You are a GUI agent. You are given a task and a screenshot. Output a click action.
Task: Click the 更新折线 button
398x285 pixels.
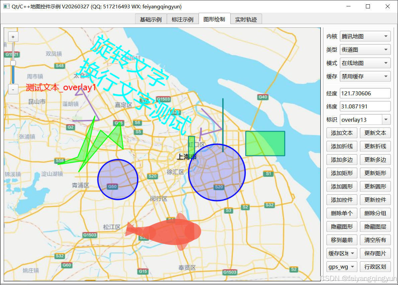(x=375, y=147)
